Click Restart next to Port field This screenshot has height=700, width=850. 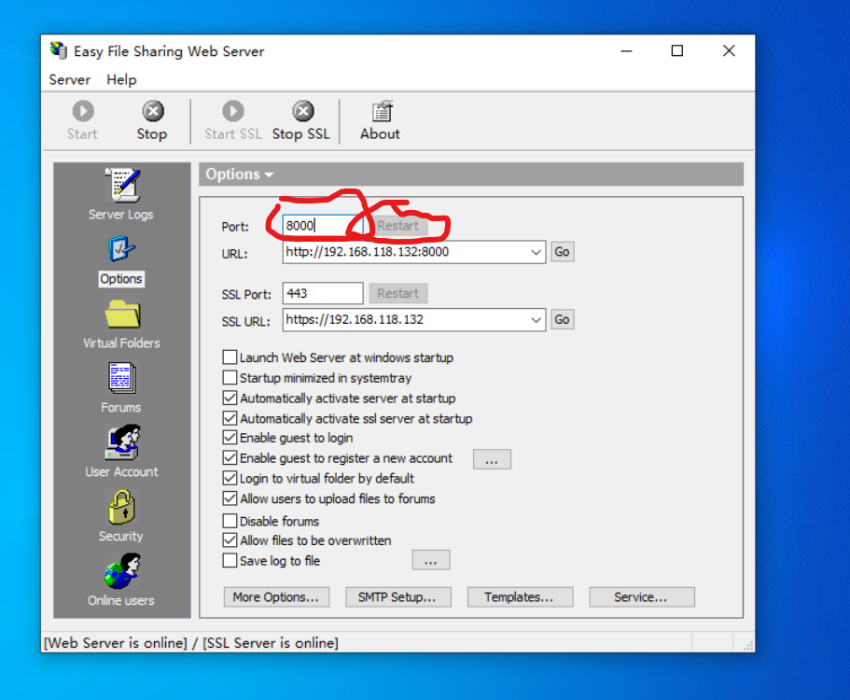tap(397, 226)
